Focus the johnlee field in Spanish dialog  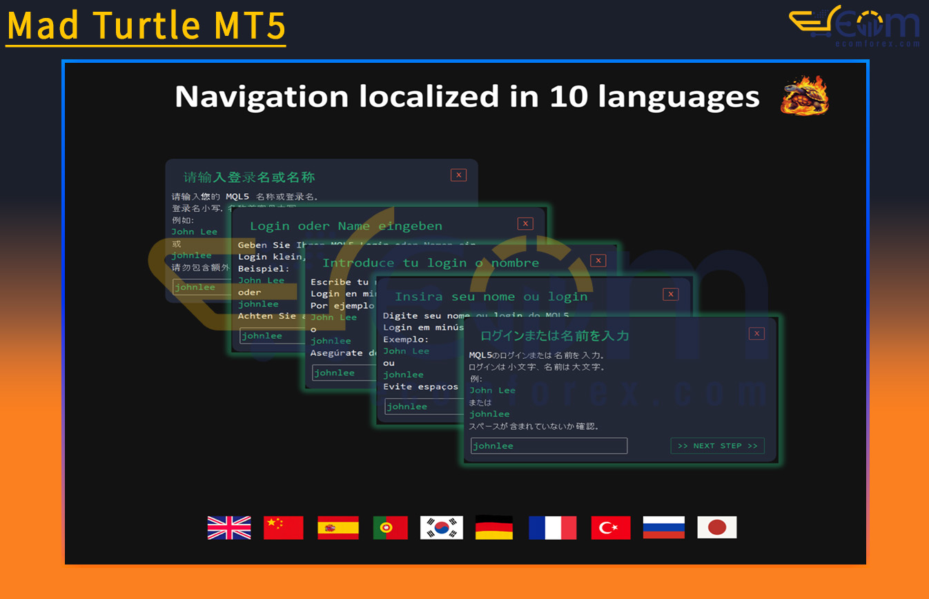tap(344, 373)
